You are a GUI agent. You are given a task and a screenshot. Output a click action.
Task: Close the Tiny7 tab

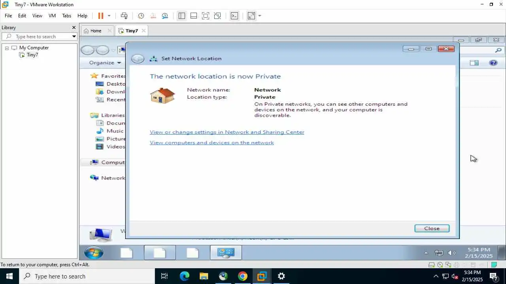coord(143,31)
